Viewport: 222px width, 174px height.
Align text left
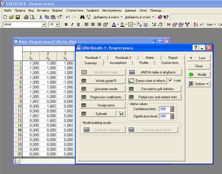point(86,25)
